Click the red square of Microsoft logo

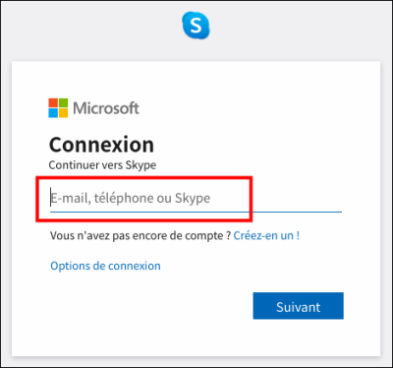[x=53, y=102]
